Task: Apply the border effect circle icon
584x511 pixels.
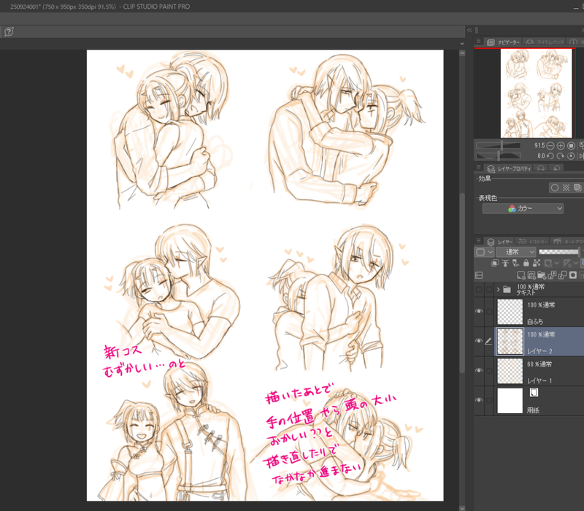Action: pos(555,188)
